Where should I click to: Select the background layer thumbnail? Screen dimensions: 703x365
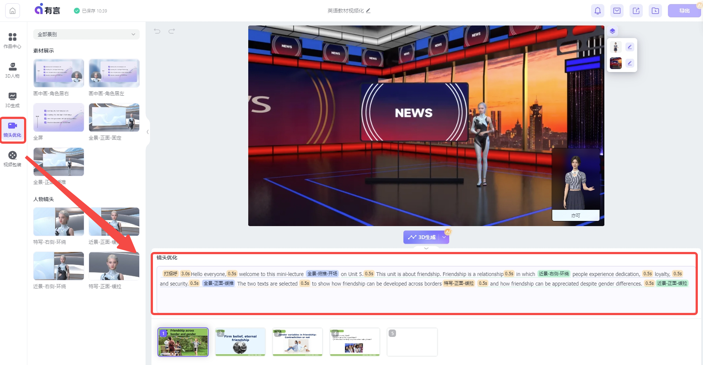point(615,63)
